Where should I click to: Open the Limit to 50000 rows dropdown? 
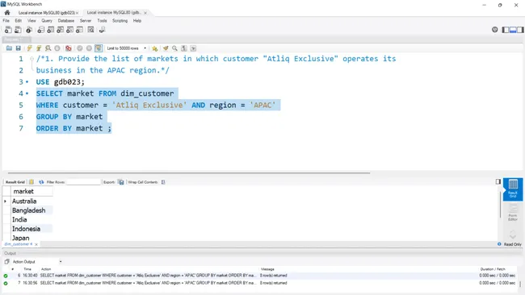127,48
